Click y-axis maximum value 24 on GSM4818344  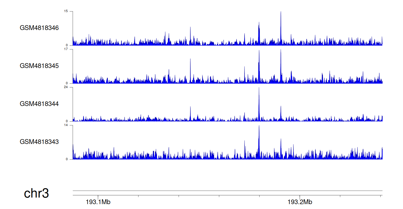(x=66, y=87)
